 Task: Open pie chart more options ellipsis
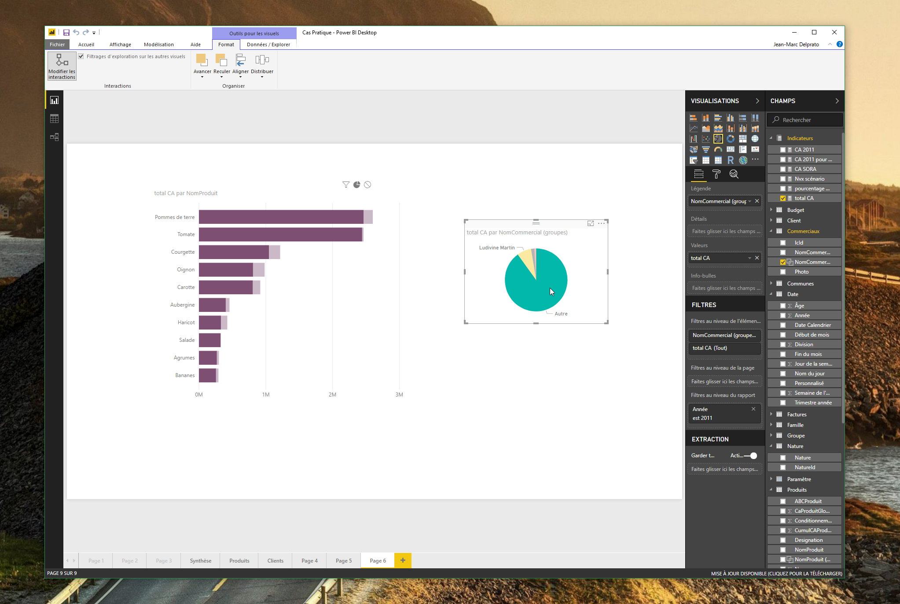(x=601, y=223)
